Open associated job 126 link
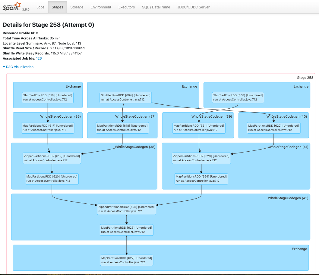This screenshot has width=319, height=275. tap(39, 58)
